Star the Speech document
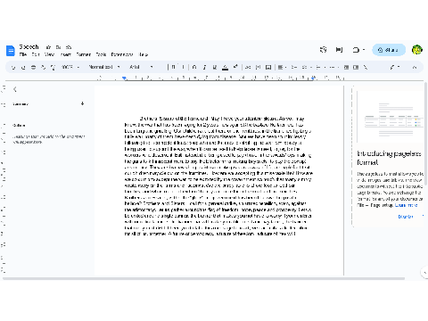The image size is (428, 321). click(x=48, y=47)
